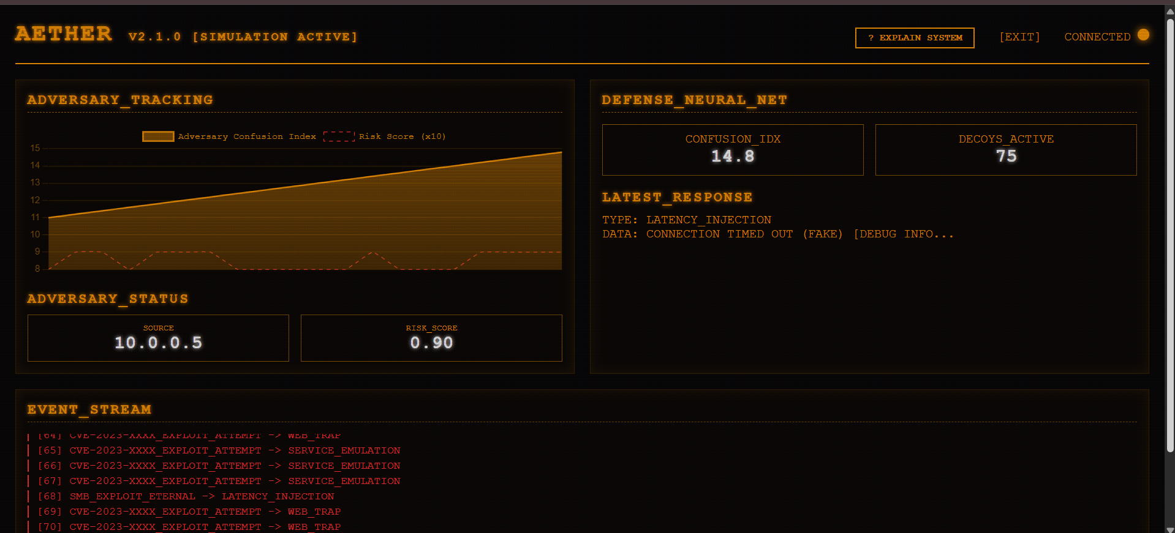Click the DEFENSE_NEURAL_NET panel heading

click(x=694, y=100)
